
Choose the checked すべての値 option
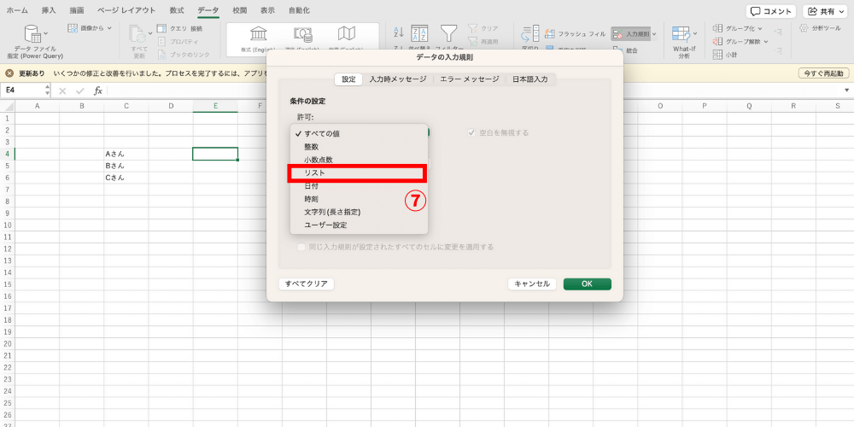pos(359,133)
